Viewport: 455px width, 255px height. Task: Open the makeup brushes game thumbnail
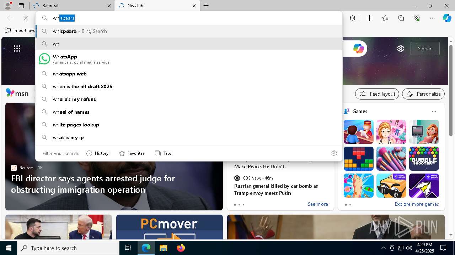(391, 159)
